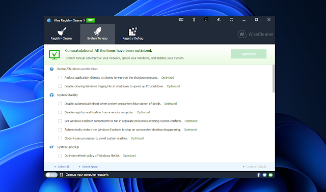Click the upgrade arrow icon in title bar
This screenshot has width=326, height=192.
(x=194, y=20)
